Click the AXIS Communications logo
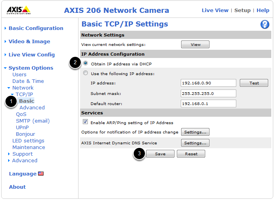 point(19,10)
